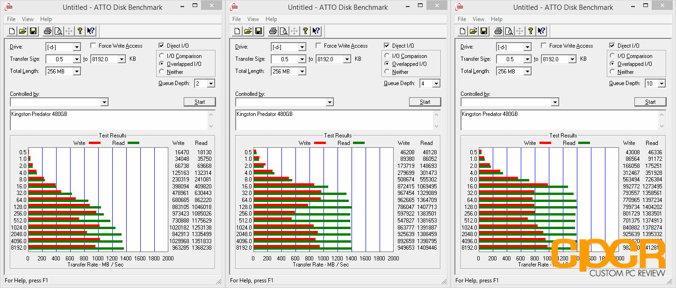Viewport: 676px width, 288px height.
Task: Open View menu in Queue Depth 2 window
Action: pyautogui.click(x=28, y=19)
